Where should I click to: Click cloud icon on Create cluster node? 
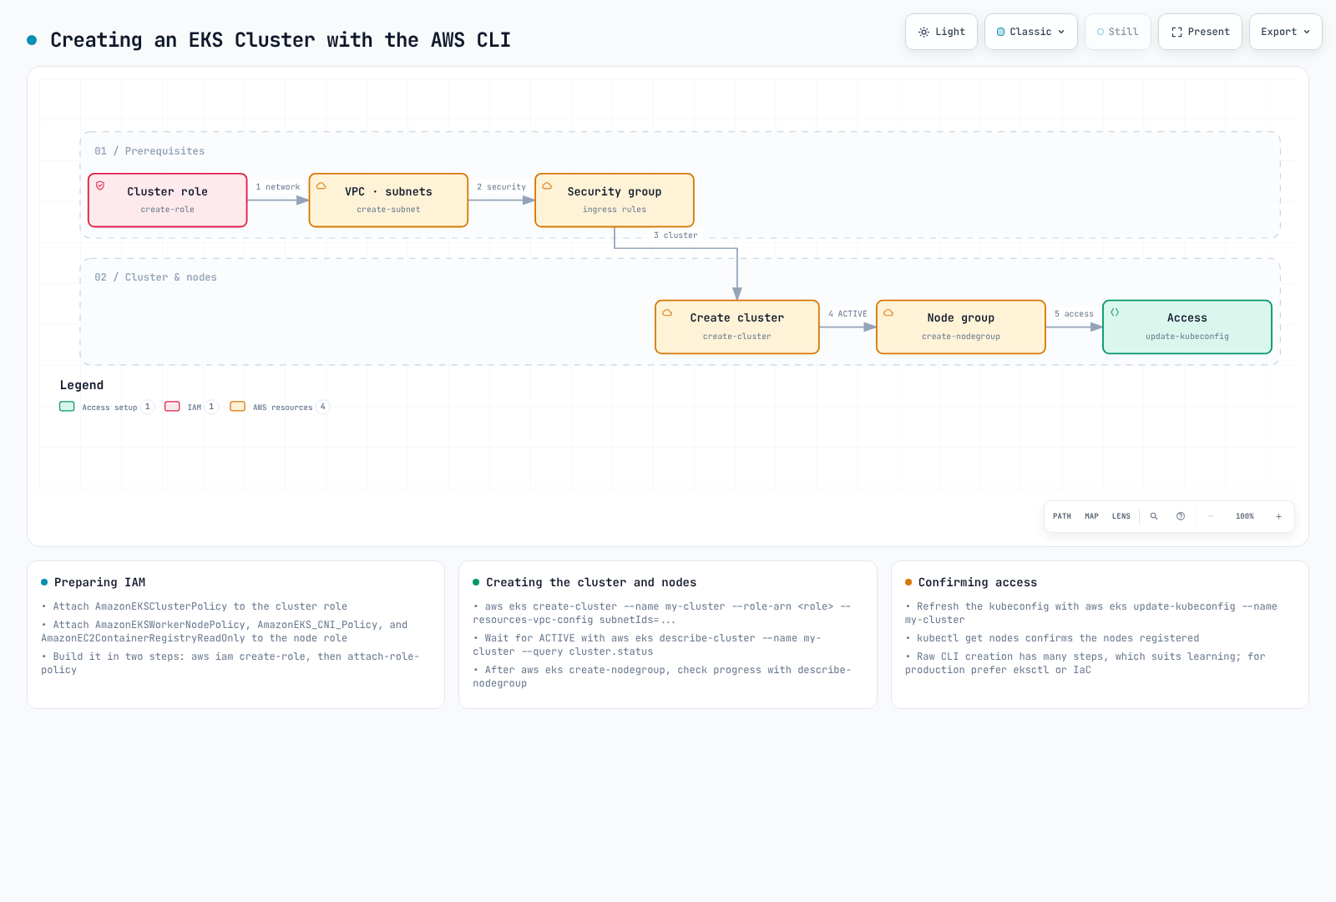coord(667,312)
